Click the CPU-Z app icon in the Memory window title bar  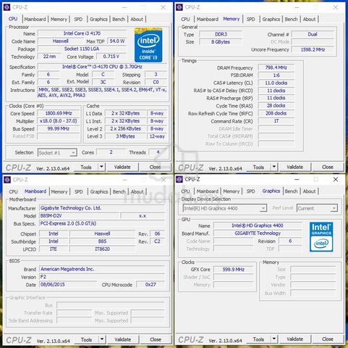click(179, 7)
